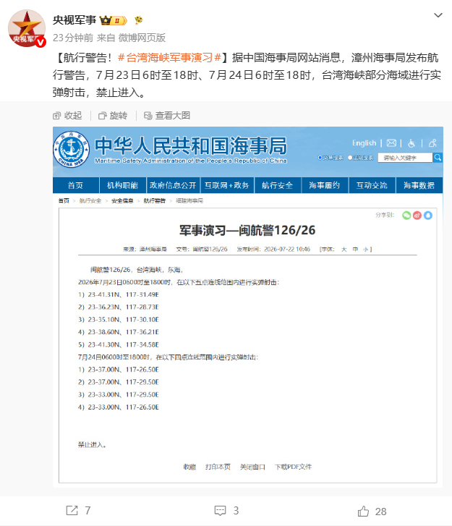The image size is (452, 526).
Task: Click the coordinate line 23-33.00N、117-26.50E
Action: tap(119, 407)
